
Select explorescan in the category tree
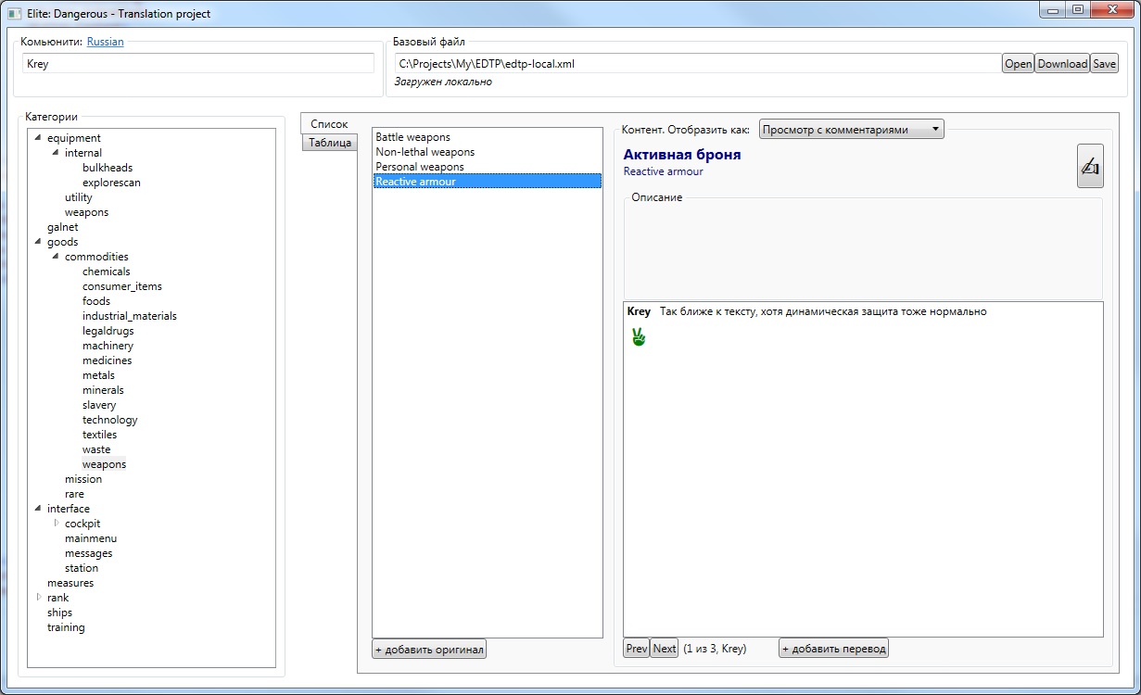tap(111, 183)
